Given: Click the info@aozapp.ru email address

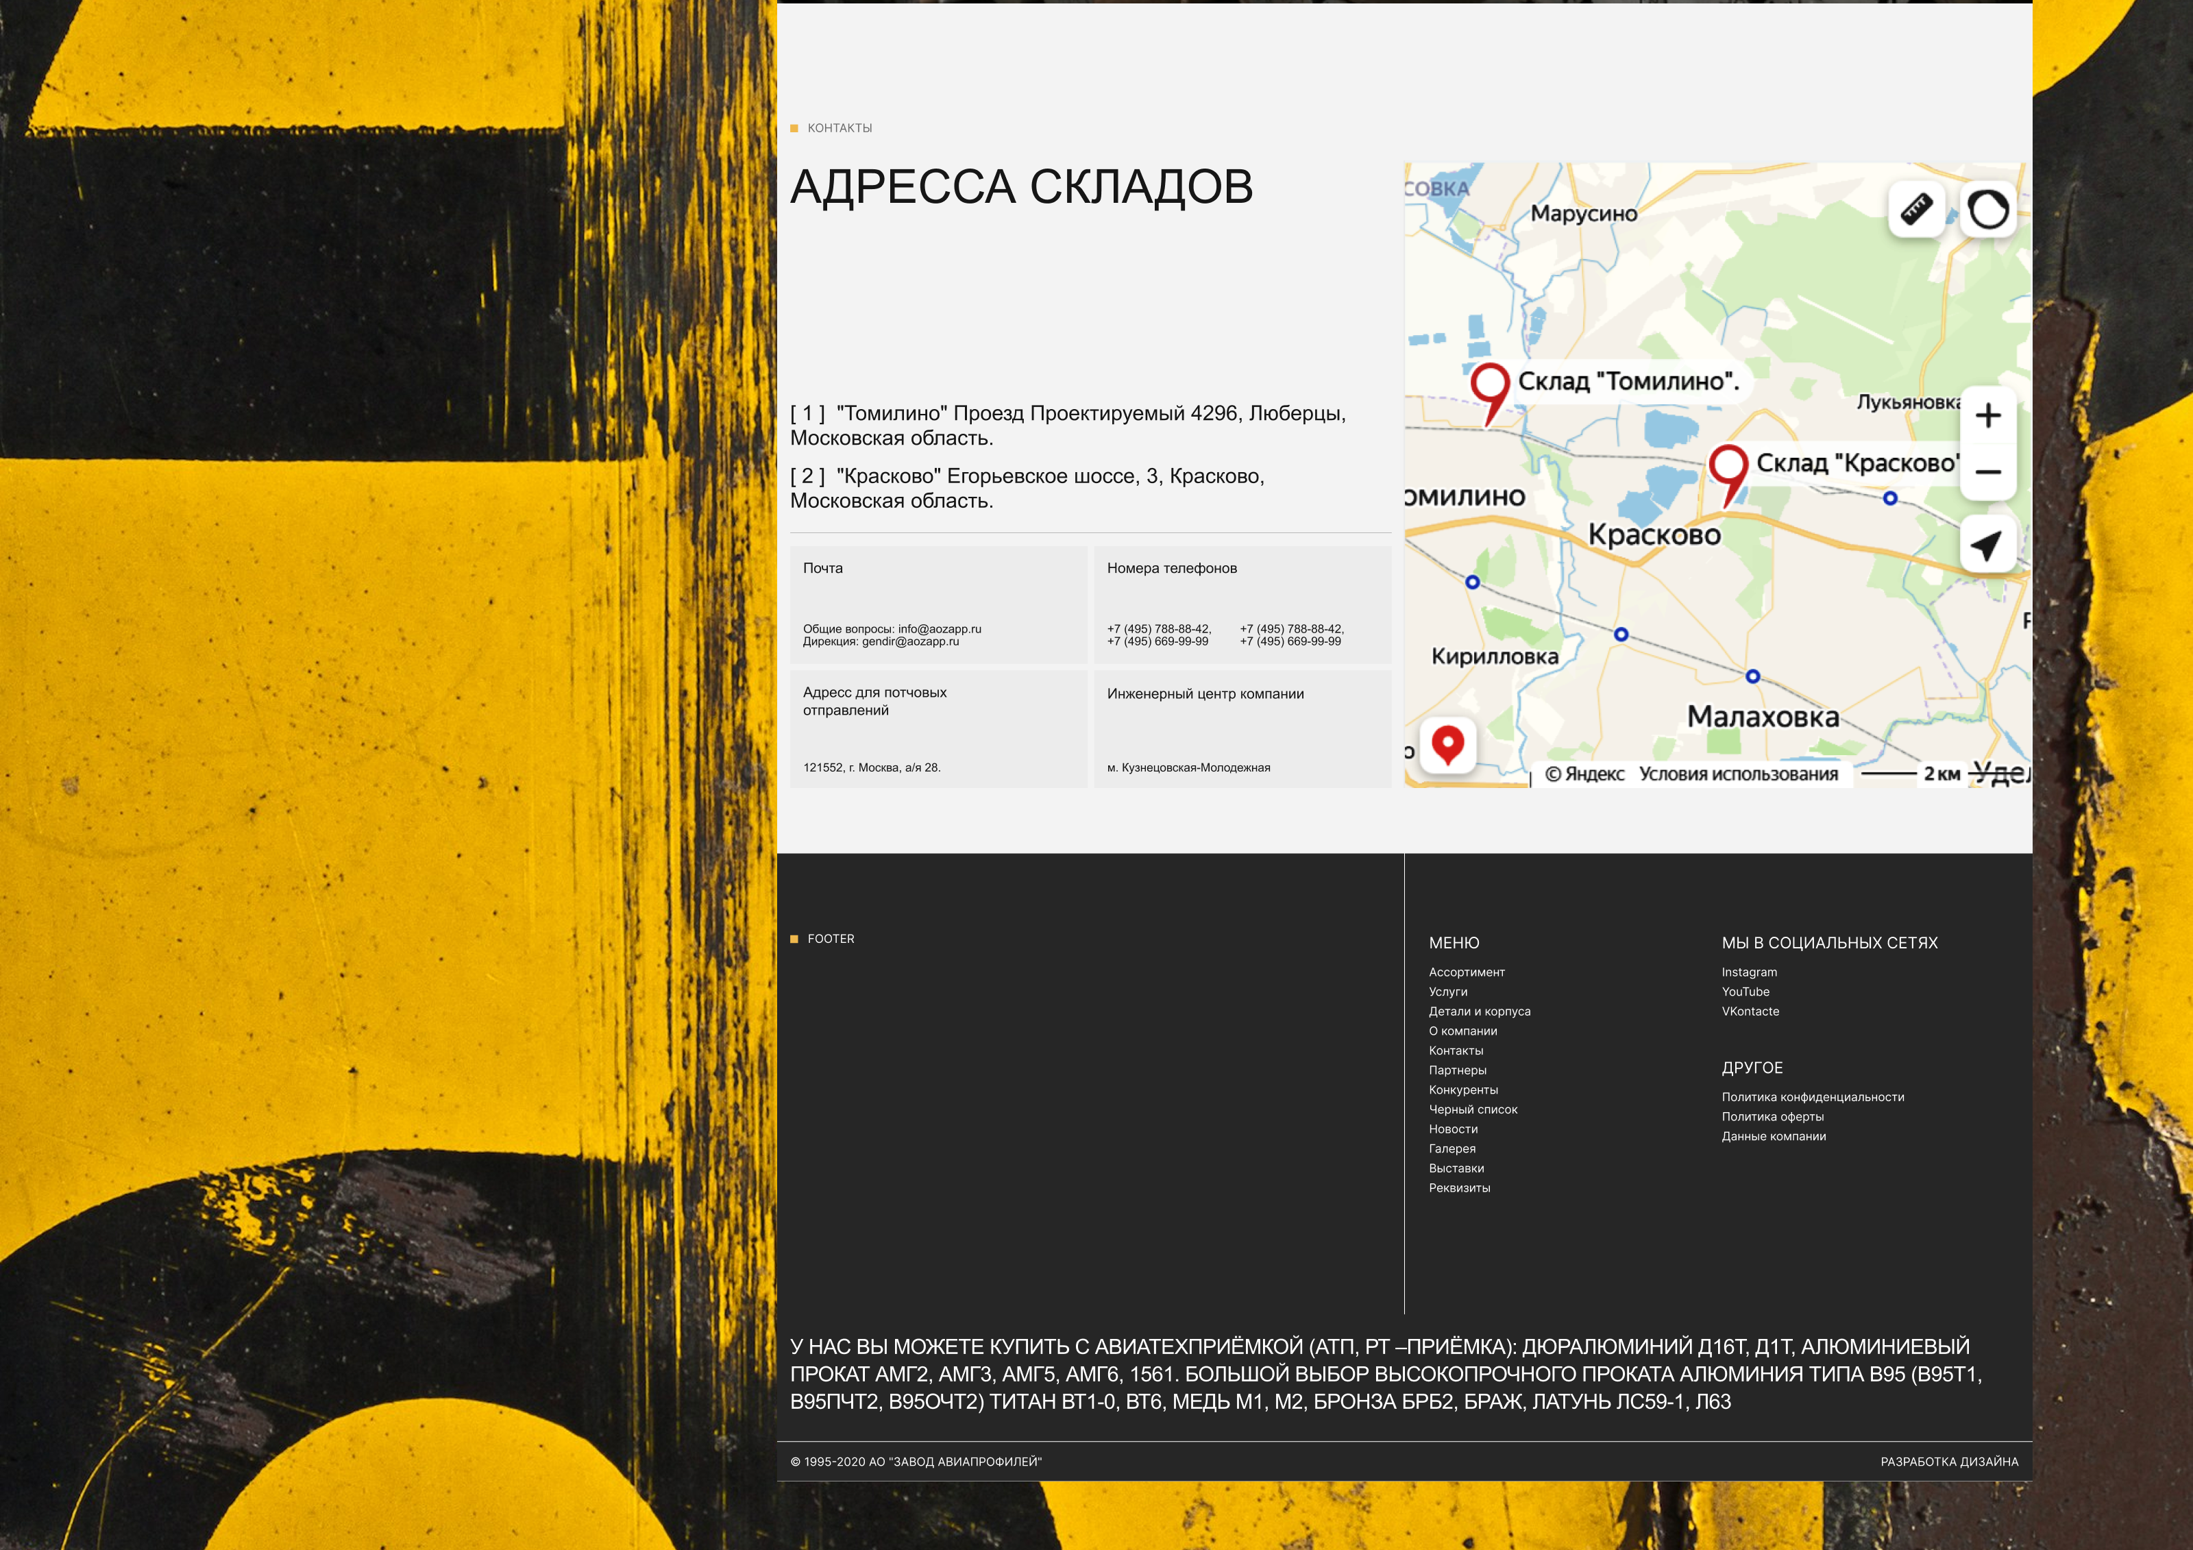Looking at the screenshot, I should coord(939,629).
